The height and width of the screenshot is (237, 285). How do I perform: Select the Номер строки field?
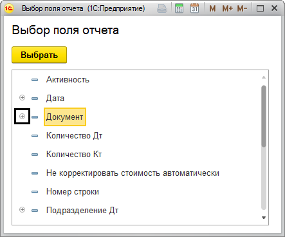(73, 192)
